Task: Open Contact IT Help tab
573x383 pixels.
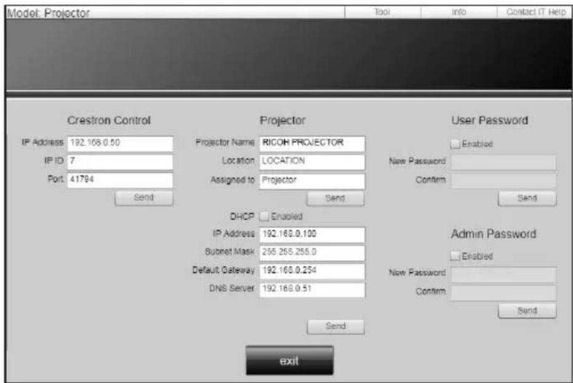Action: (535, 12)
